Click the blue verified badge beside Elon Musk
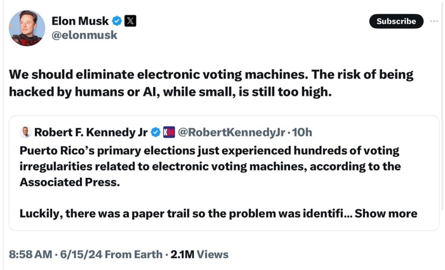 pyautogui.click(x=117, y=20)
